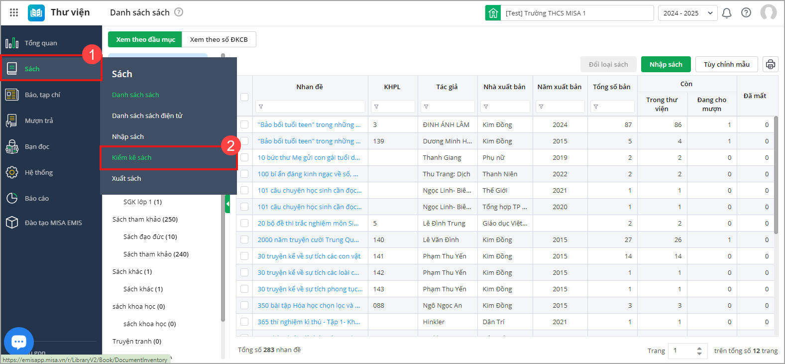The image size is (785, 364).
Task: Select Truyện tranh (0) category
Action: 137,341
